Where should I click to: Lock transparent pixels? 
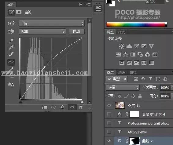[120, 96]
